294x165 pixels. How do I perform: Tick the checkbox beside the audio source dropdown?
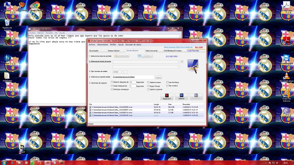pos(182,61)
